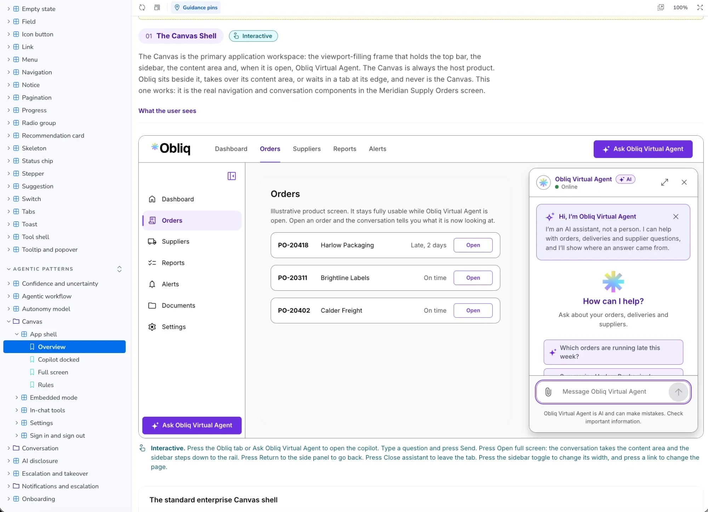Click Ask Obliq Virtual Agent in top bar

coord(643,149)
